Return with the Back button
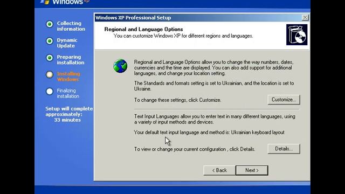Image resolution: width=345 pixels, height=194 pixels. pos(219,170)
